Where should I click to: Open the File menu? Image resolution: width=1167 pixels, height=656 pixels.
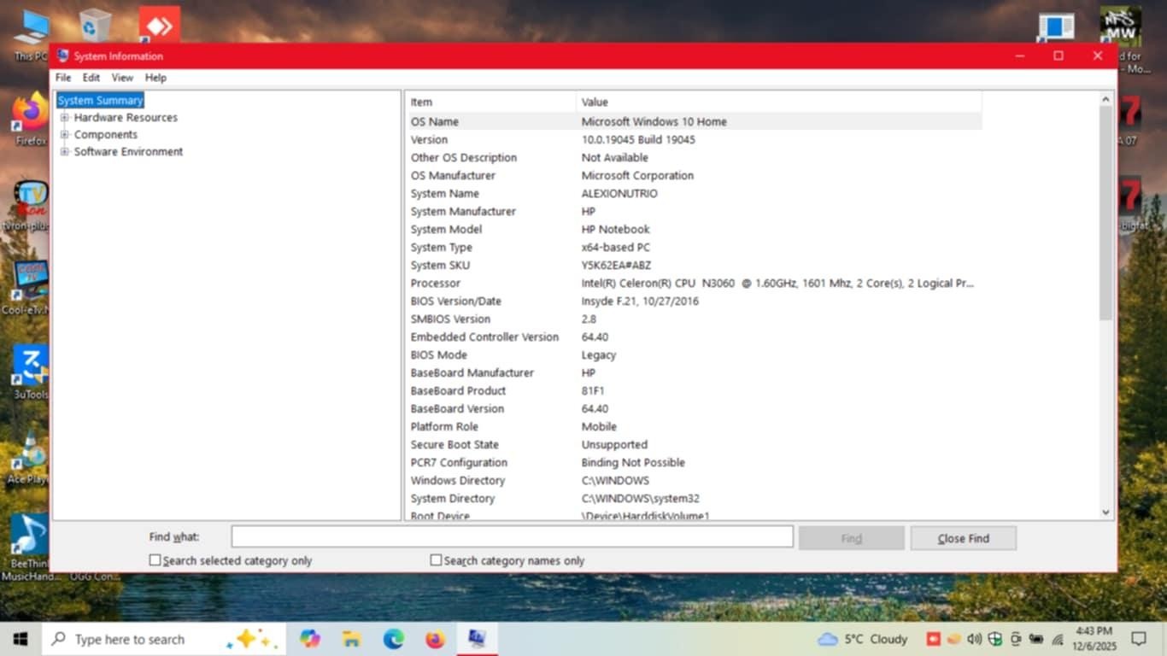[x=63, y=78]
